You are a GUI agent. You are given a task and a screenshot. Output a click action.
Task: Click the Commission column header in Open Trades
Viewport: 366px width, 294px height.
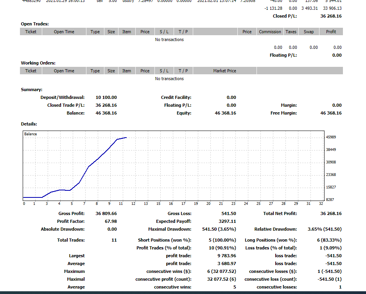pyautogui.click(x=270, y=32)
